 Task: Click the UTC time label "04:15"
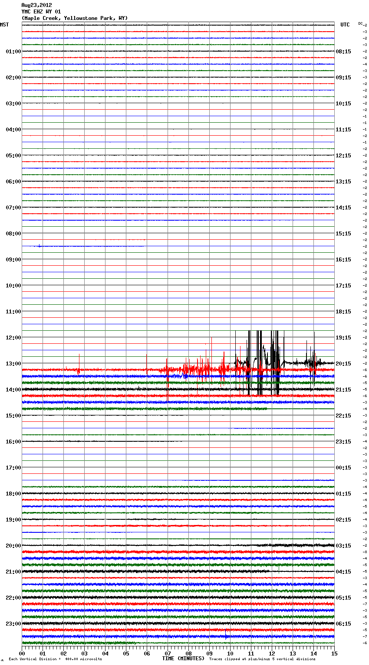pyautogui.click(x=343, y=572)
